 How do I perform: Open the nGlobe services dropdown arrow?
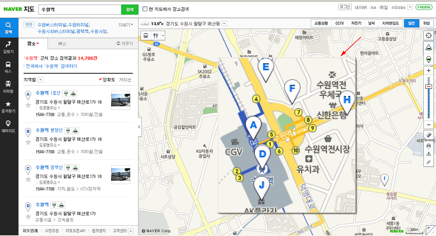point(410,7)
